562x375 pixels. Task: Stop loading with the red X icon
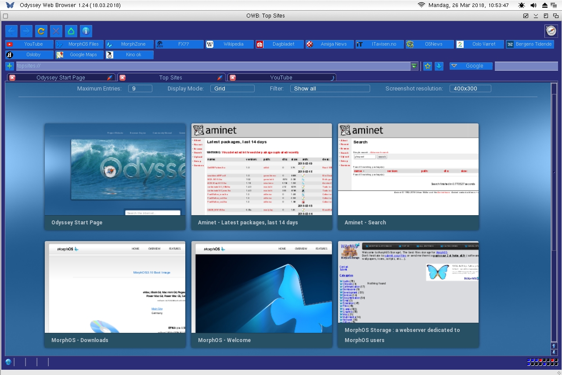(56, 31)
